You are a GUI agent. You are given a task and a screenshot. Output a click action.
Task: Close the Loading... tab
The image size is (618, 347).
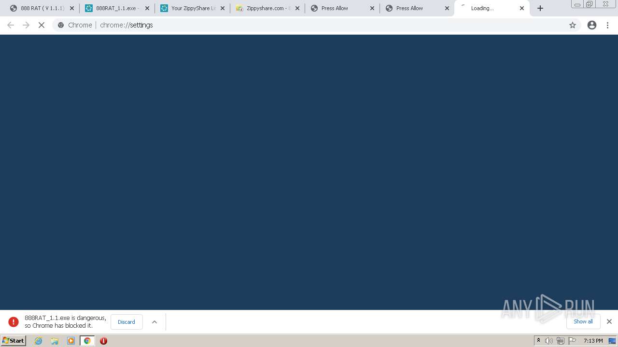pyautogui.click(x=522, y=8)
